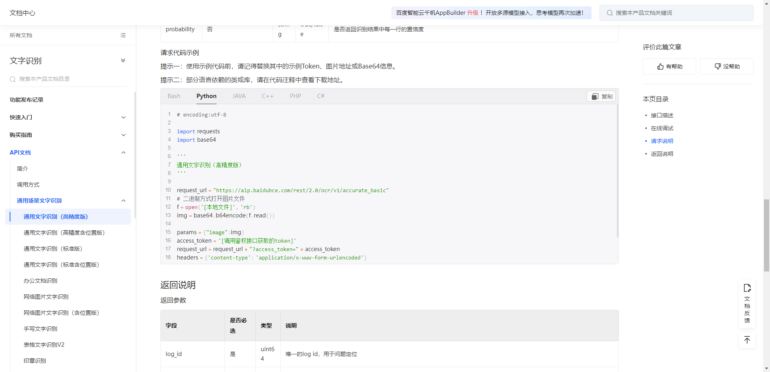Focus the 搜索本产品文档关键词 search field
Image resolution: width=770 pixels, height=372 pixels.
click(x=677, y=13)
